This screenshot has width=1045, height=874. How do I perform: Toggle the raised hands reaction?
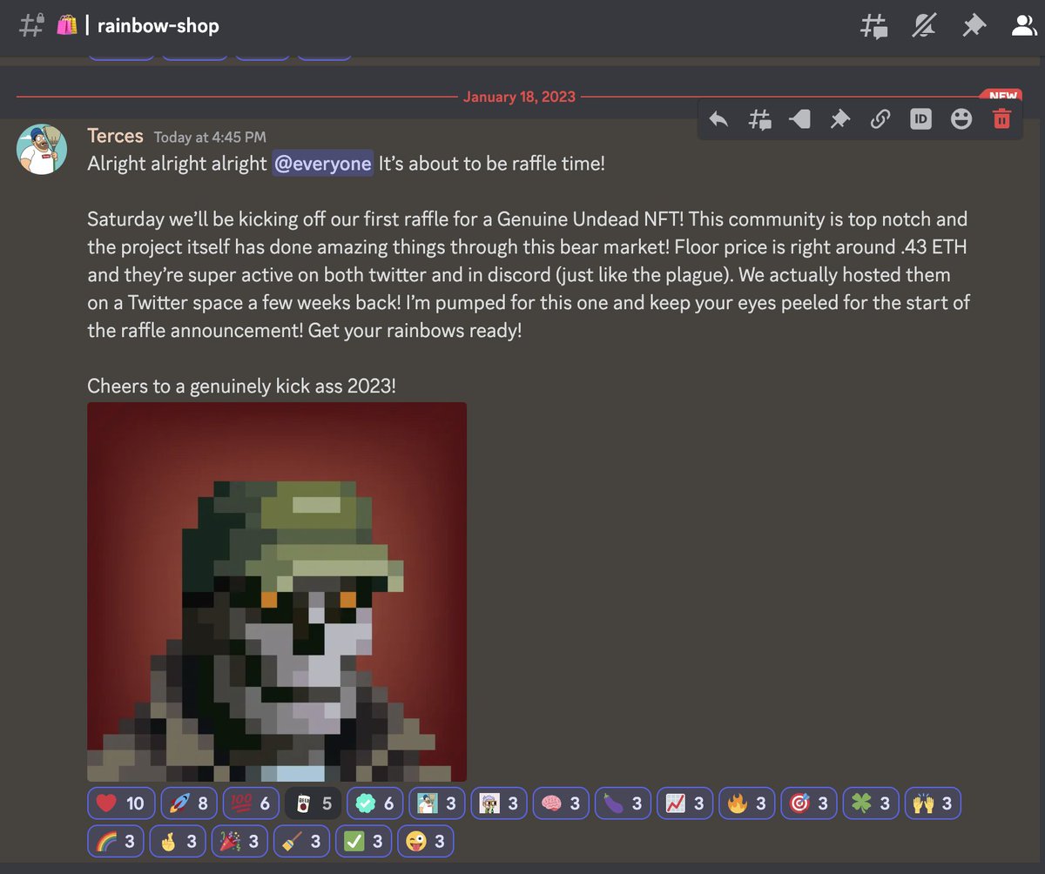pos(933,803)
